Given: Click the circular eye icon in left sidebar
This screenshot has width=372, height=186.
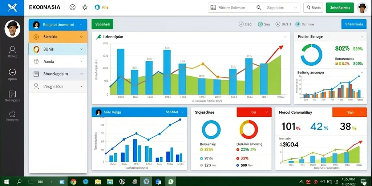Looking at the screenshot, I should pyautogui.click(x=12, y=72).
